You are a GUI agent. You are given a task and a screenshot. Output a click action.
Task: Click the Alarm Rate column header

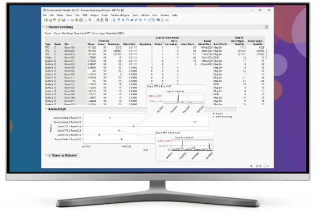pos(129,44)
